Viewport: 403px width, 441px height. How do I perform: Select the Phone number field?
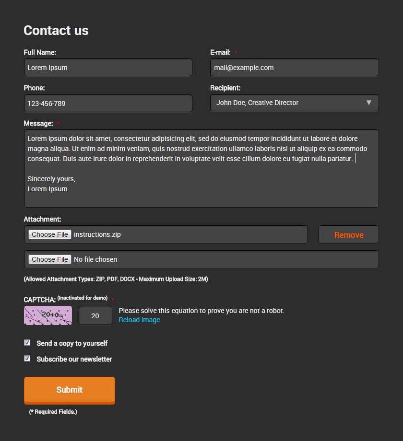coord(108,104)
